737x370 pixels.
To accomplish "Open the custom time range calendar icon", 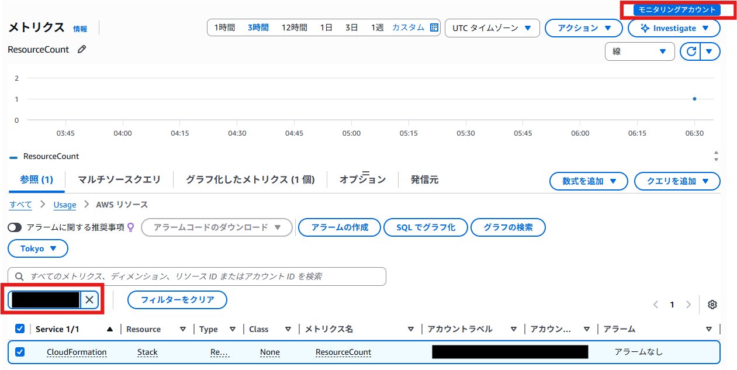I will tap(434, 27).
